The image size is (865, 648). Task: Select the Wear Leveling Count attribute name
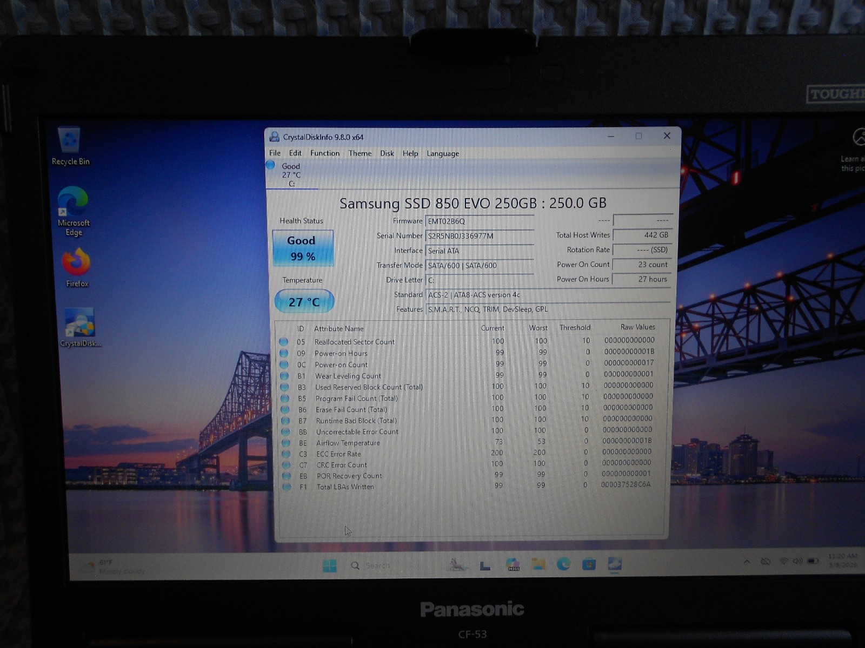pyautogui.click(x=348, y=376)
